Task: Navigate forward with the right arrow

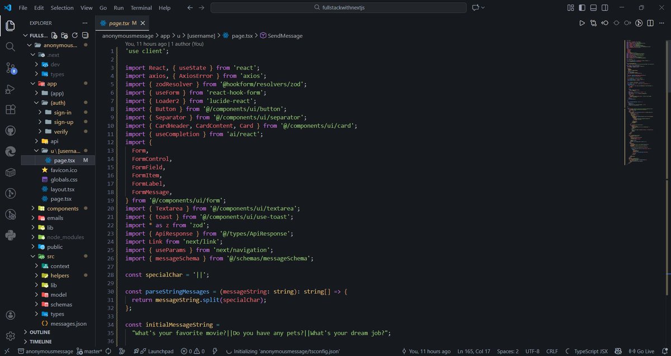Action: (201, 8)
